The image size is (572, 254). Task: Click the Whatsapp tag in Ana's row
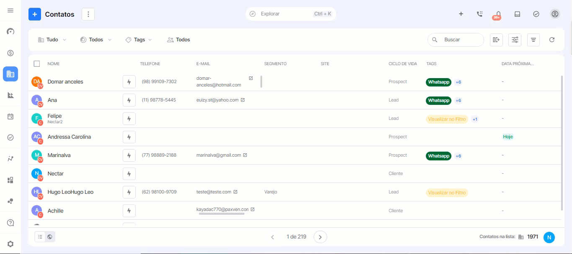[438, 100]
